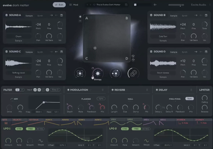Click the Entropy macro knob icon
213x149 pixels.
pyautogui.click(x=98, y=73)
